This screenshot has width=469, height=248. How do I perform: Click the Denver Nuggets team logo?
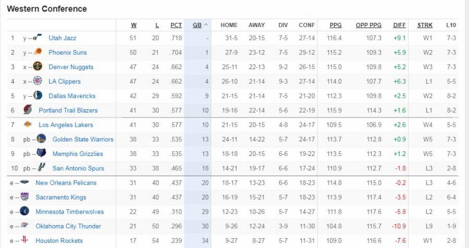point(38,66)
